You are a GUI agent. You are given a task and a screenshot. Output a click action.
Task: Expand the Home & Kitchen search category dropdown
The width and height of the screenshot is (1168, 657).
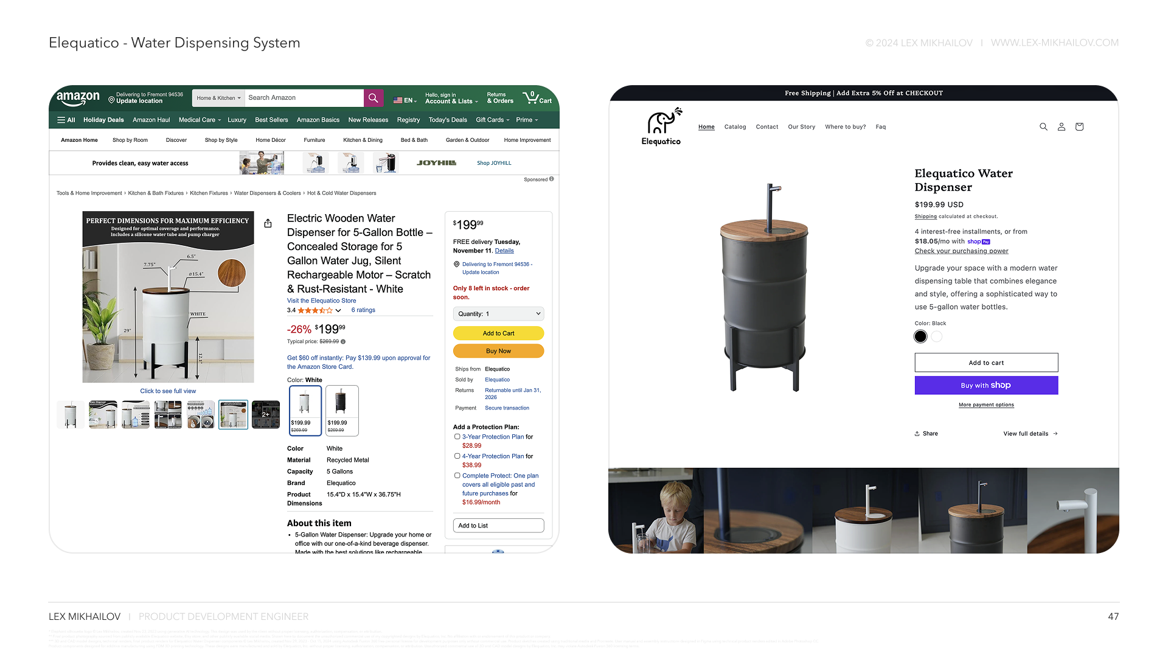[x=218, y=98]
